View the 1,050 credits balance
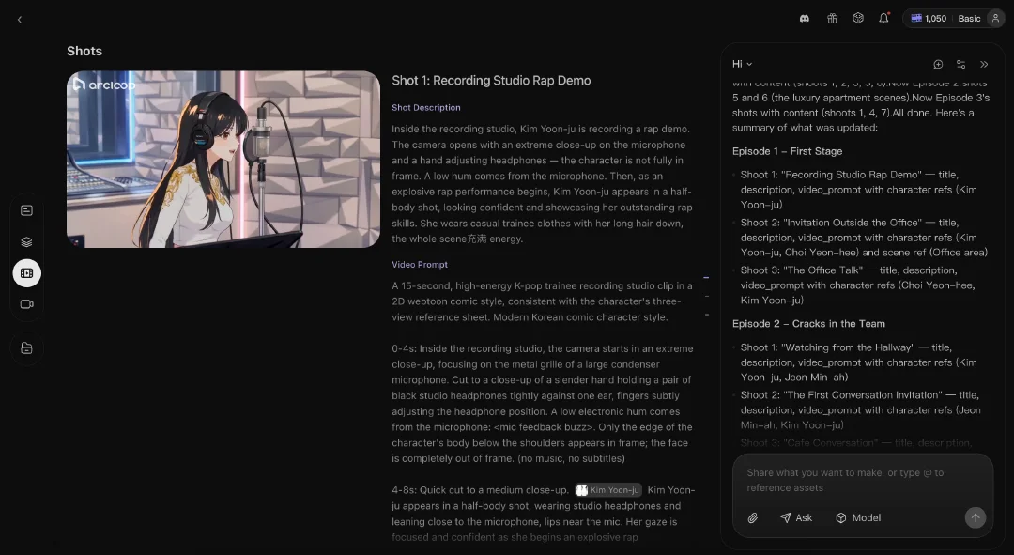Screen dimensions: 1014x555 929,19
